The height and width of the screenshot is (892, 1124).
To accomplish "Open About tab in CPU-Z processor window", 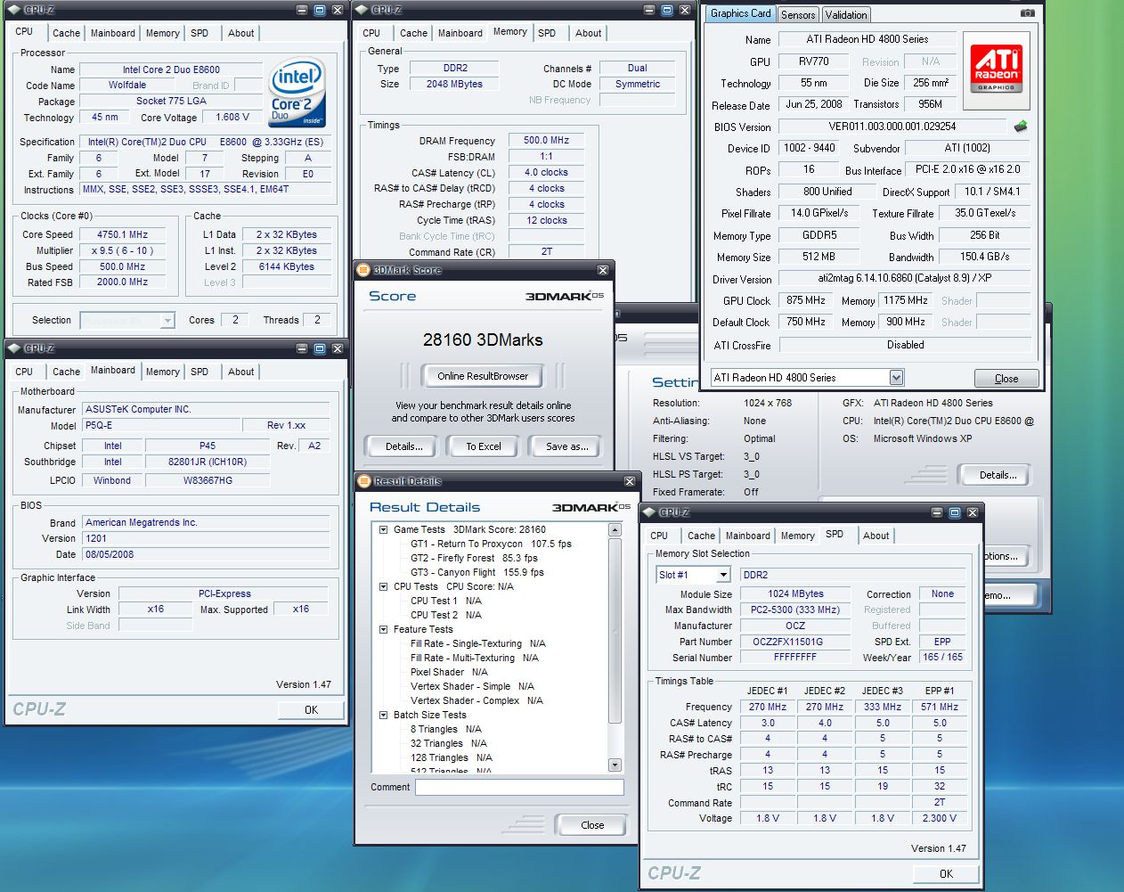I will 241,33.
